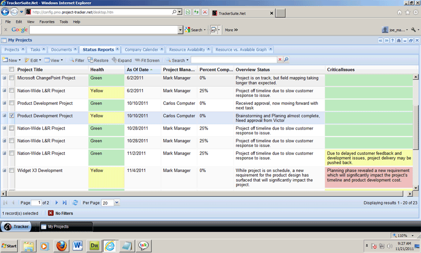Open the View dropdown in the grid toolbar

[x=54, y=60]
